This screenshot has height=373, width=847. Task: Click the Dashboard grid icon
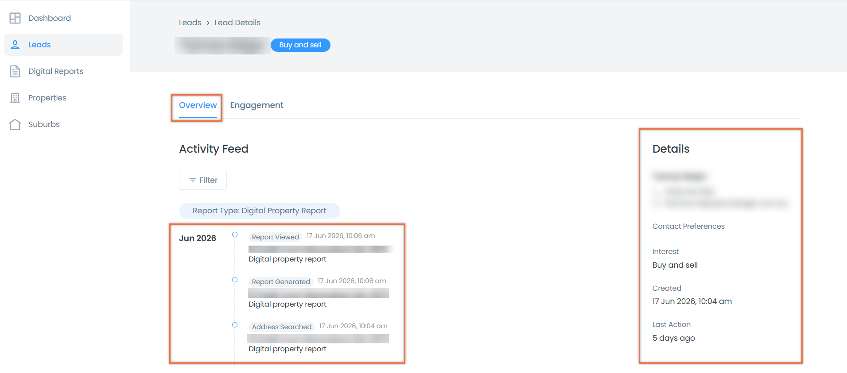(15, 18)
